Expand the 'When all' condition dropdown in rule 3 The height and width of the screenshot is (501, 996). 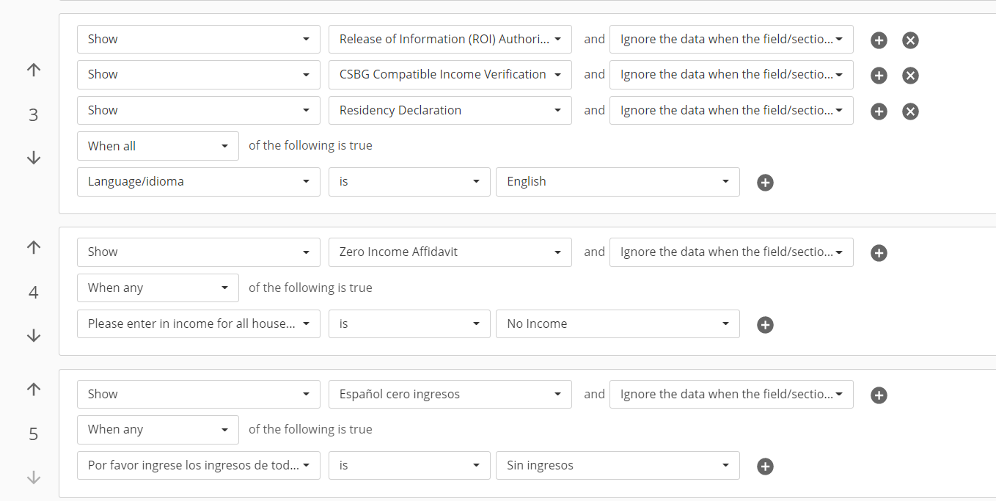(158, 146)
